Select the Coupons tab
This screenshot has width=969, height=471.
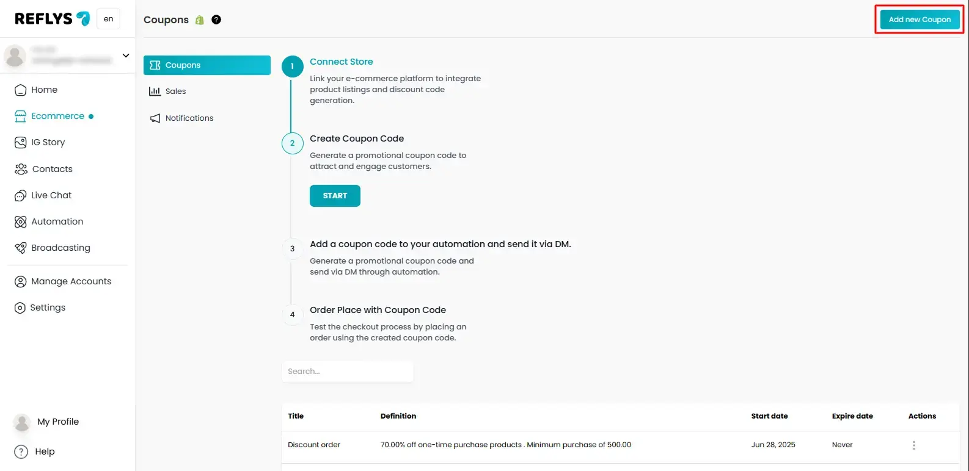pos(207,65)
